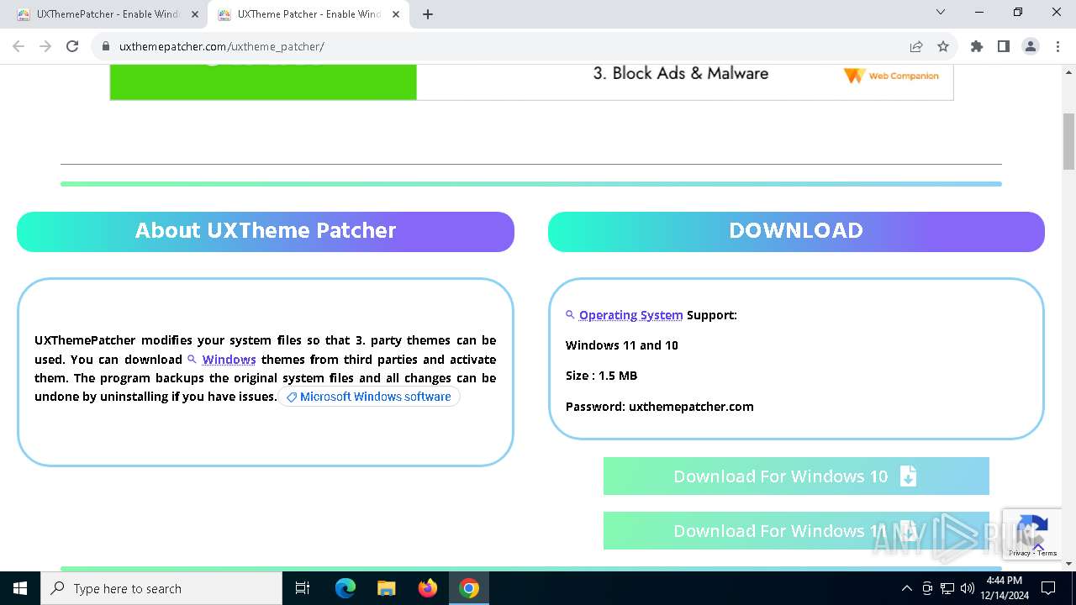Click the DOWNLOAD heading banner
Viewport: 1076px width, 605px height.
point(796,231)
